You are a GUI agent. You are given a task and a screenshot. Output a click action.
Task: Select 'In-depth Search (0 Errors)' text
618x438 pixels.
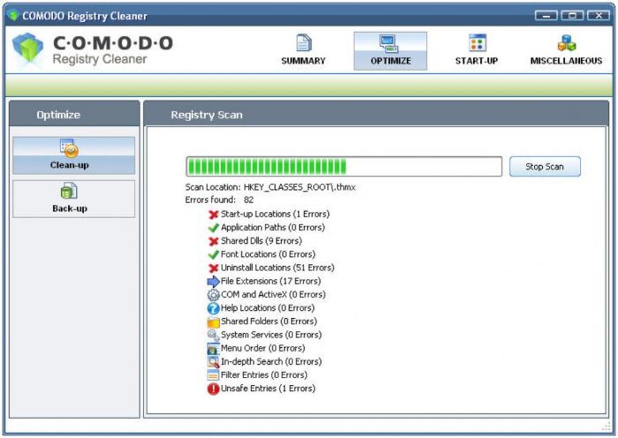[271, 361]
